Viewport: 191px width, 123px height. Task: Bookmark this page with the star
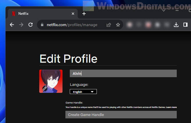[x=118, y=25]
